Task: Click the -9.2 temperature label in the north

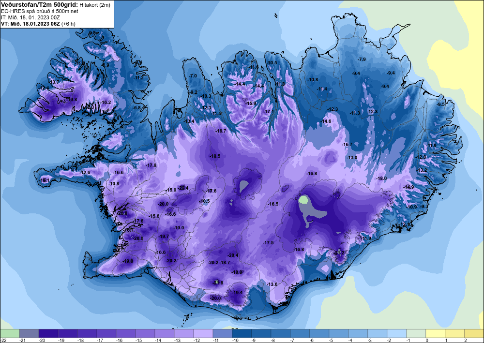Action: [x=193, y=92]
